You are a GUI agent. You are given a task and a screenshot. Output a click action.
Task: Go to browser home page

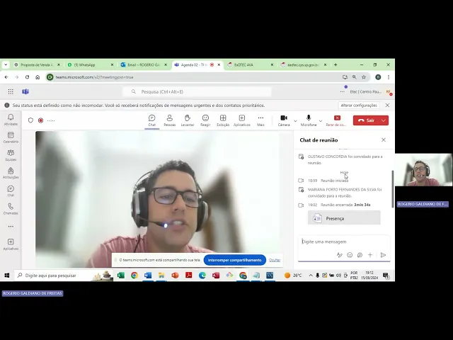(38, 77)
